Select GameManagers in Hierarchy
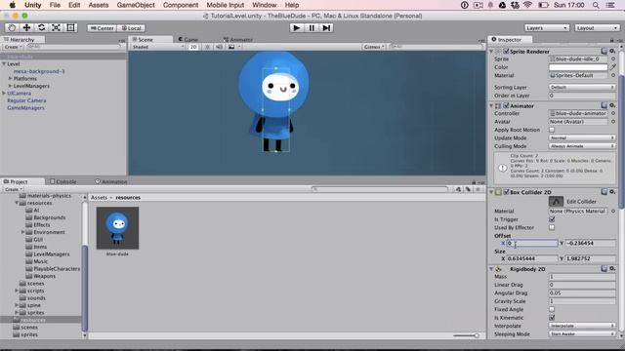The width and height of the screenshot is (625, 351). (25, 108)
